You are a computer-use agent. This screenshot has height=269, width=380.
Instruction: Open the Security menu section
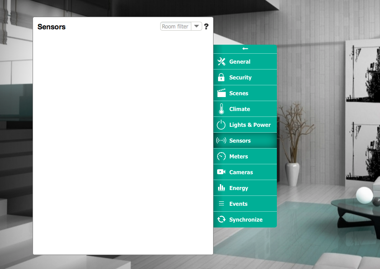click(240, 78)
